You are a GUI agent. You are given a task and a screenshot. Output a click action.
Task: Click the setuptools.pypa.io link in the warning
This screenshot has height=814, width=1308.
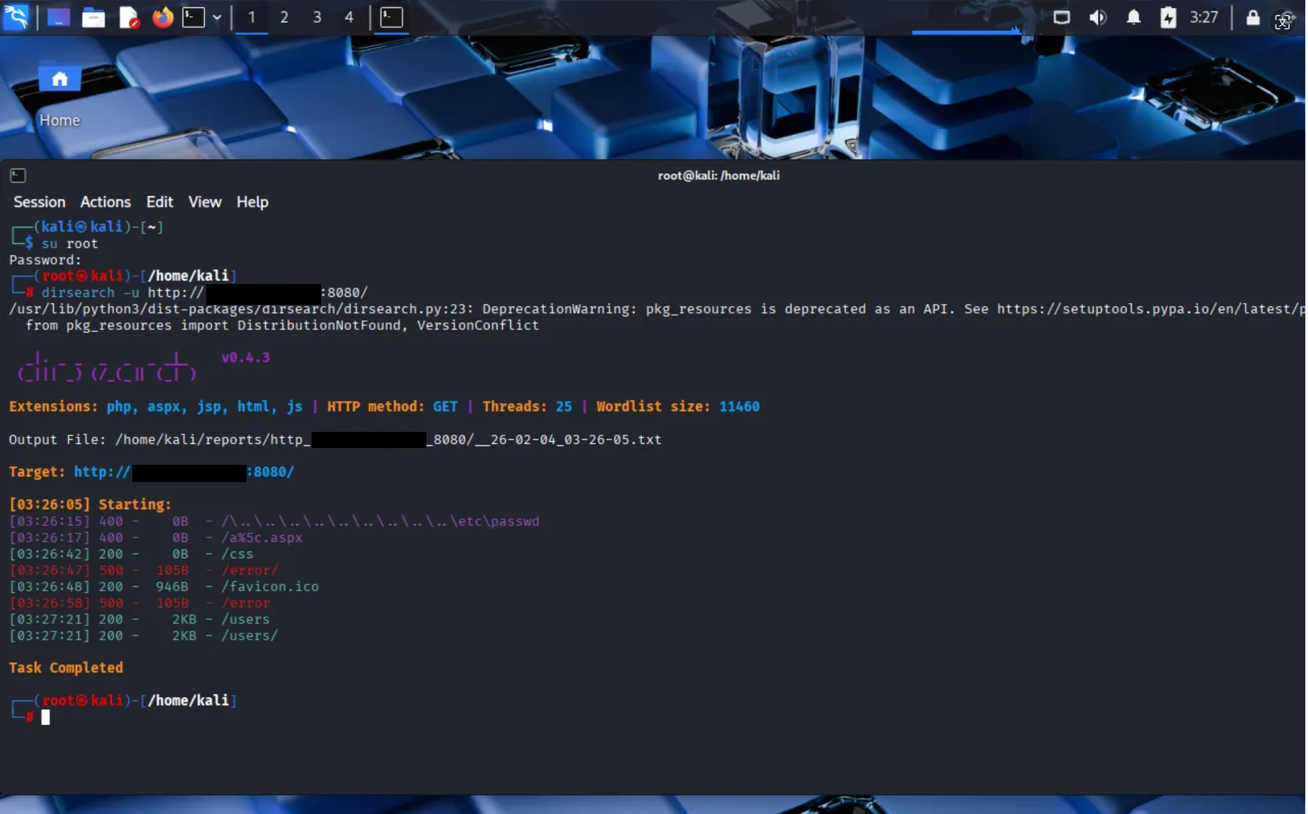tap(1150, 309)
